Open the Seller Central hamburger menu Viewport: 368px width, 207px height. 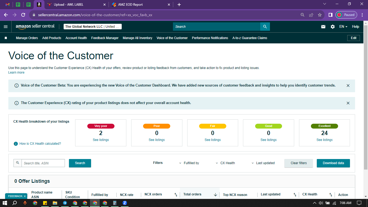(x=6, y=27)
